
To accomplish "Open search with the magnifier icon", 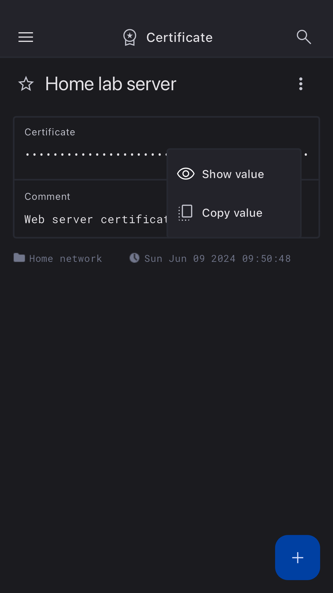I will (304, 37).
